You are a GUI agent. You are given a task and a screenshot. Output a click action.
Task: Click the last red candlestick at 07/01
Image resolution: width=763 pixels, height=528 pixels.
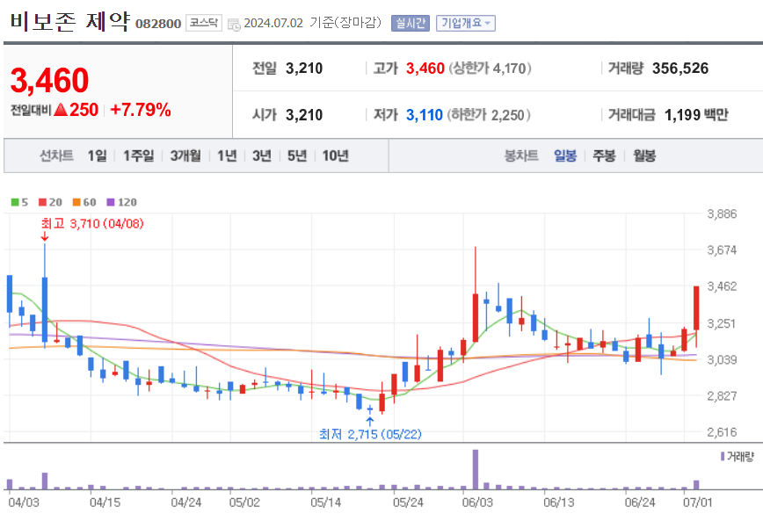[696, 308]
